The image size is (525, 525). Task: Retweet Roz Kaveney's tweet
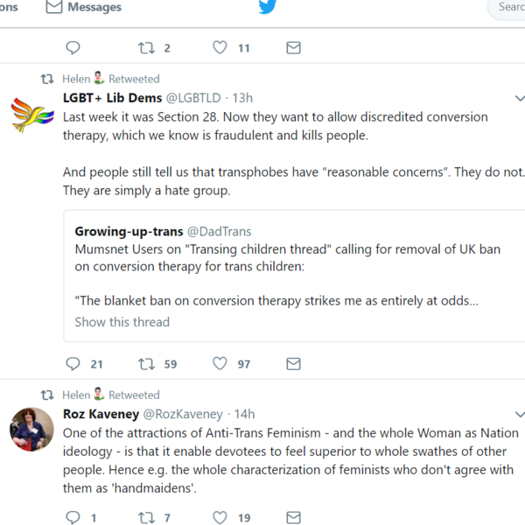(x=146, y=518)
